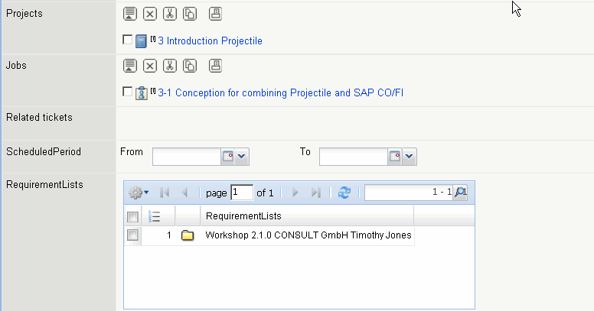Check the '3 Introduction Projectile' checkbox
This screenshot has width=594, height=311.
pyautogui.click(x=128, y=40)
